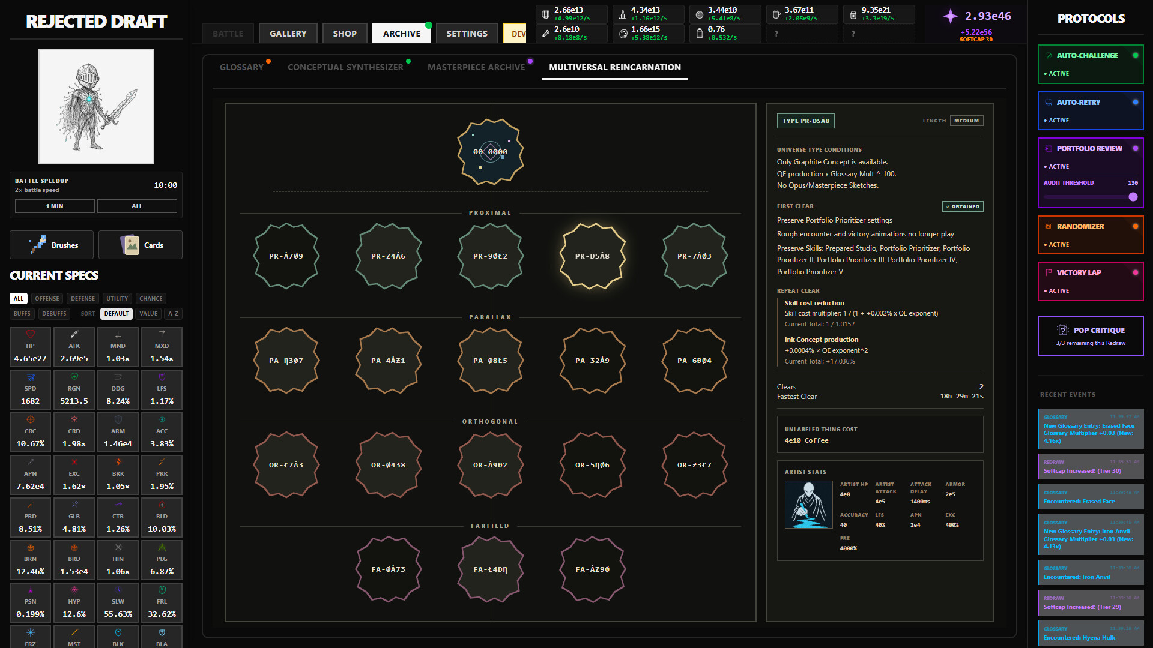This screenshot has height=648, width=1153.
Task: Open the SHOP tab
Action: click(x=345, y=34)
